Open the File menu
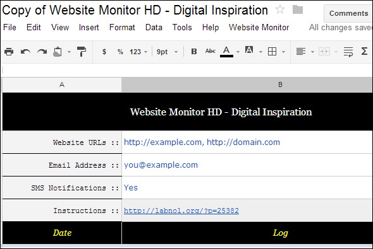The width and height of the screenshot is (373, 249). (9, 28)
